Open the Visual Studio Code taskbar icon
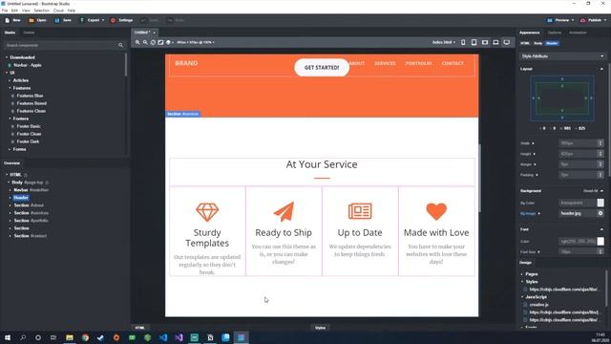611x344 pixels. coord(163,337)
